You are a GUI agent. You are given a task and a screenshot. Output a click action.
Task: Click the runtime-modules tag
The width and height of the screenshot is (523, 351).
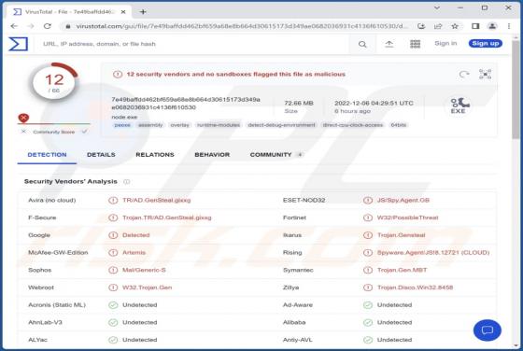tap(219, 125)
